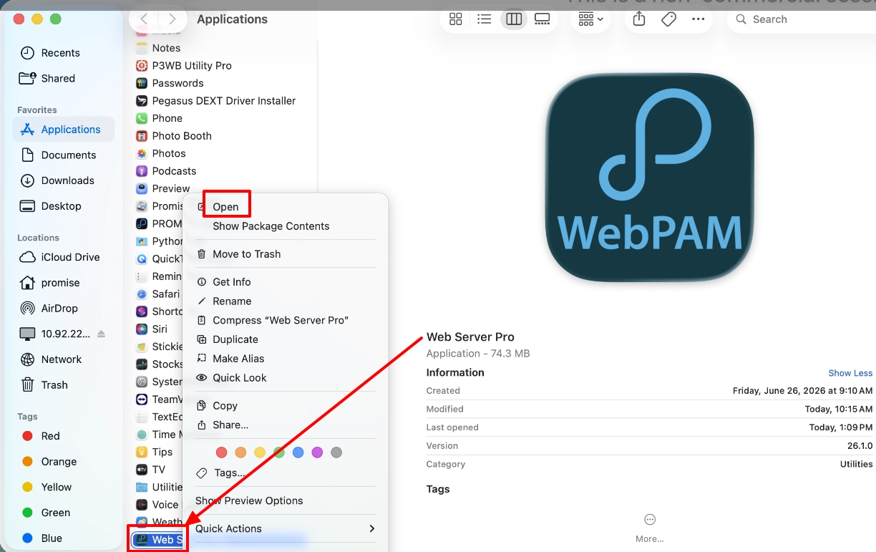Apply the gray tag color dot
The image size is (876, 552).
coord(336,452)
